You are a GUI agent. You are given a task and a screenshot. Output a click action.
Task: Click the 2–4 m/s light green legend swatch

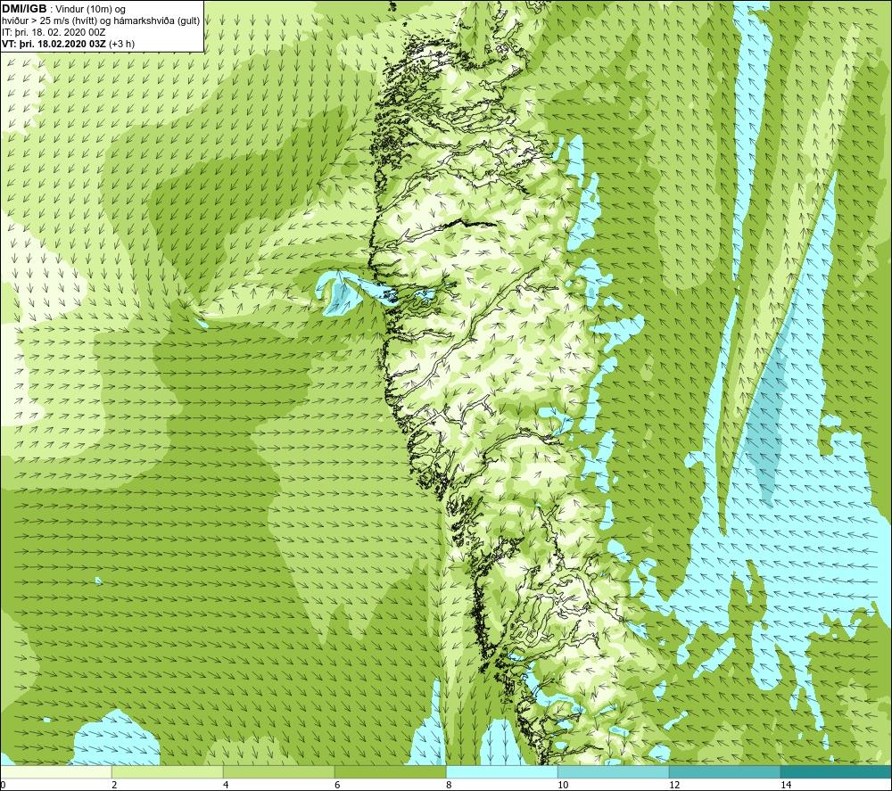(x=168, y=772)
